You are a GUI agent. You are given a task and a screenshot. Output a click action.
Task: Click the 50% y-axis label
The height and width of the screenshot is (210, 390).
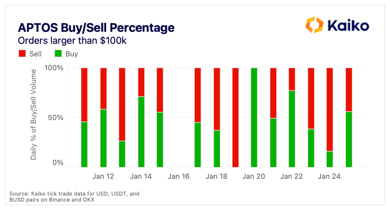[56, 117]
